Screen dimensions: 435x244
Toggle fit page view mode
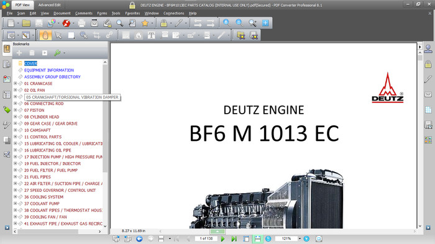pyautogui.click(x=246, y=239)
